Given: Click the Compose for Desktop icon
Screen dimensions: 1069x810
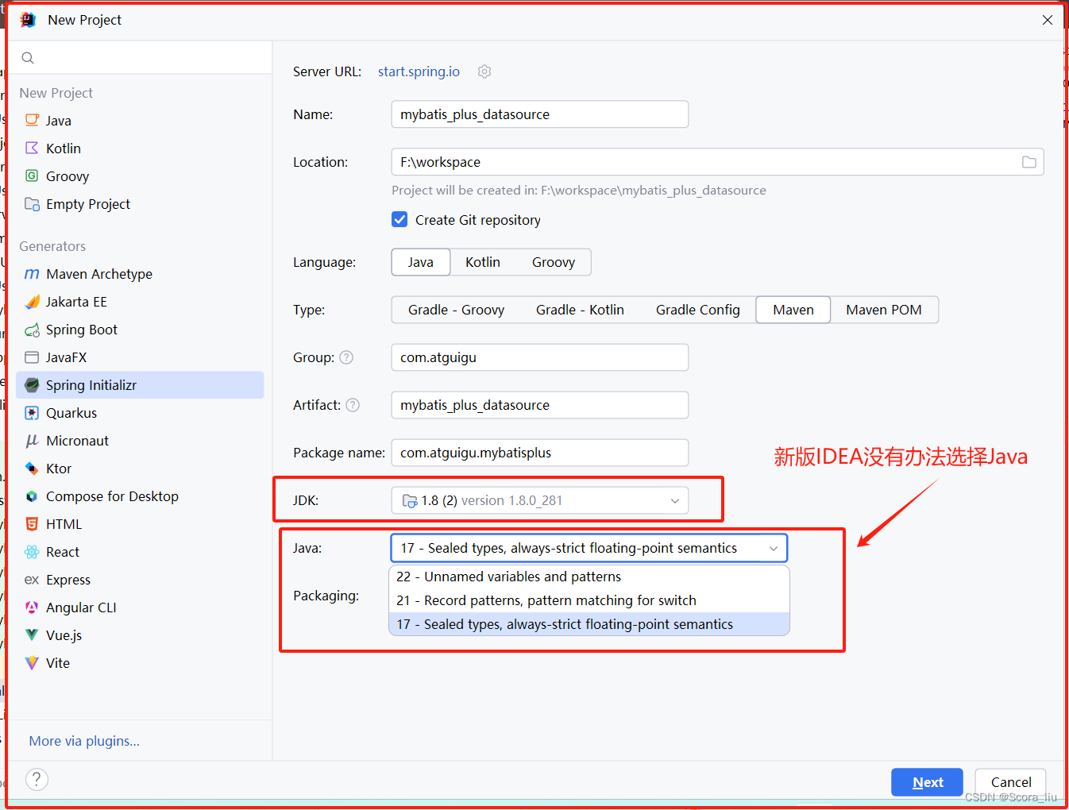Looking at the screenshot, I should coord(32,496).
